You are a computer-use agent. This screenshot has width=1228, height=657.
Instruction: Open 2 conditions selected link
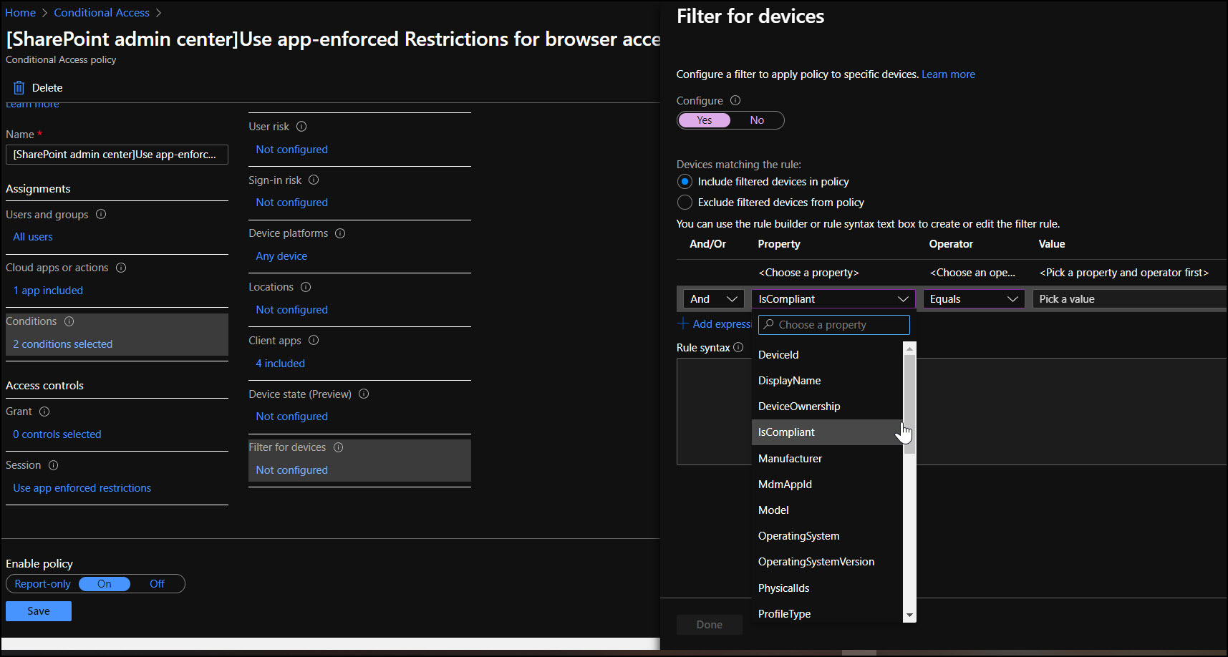pyautogui.click(x=63, y=344)
